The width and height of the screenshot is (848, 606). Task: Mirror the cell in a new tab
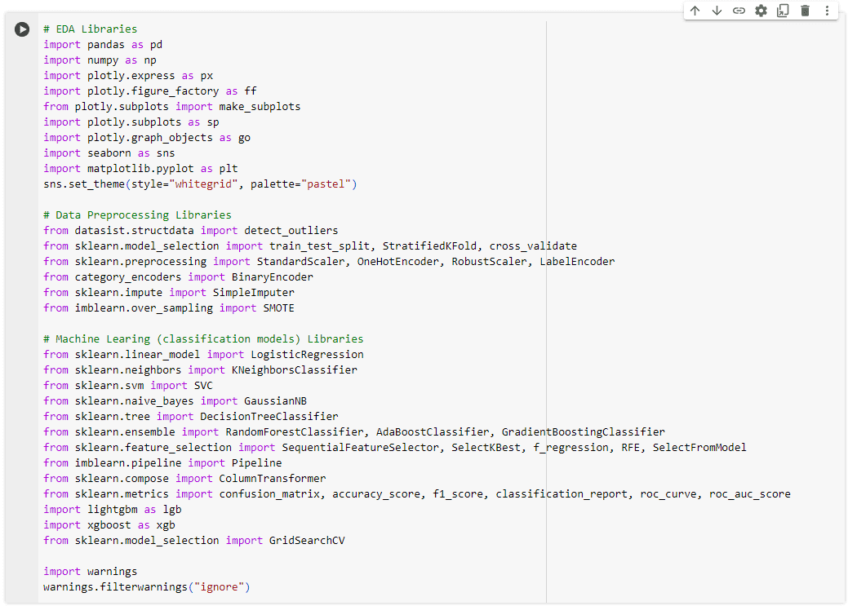783,11
